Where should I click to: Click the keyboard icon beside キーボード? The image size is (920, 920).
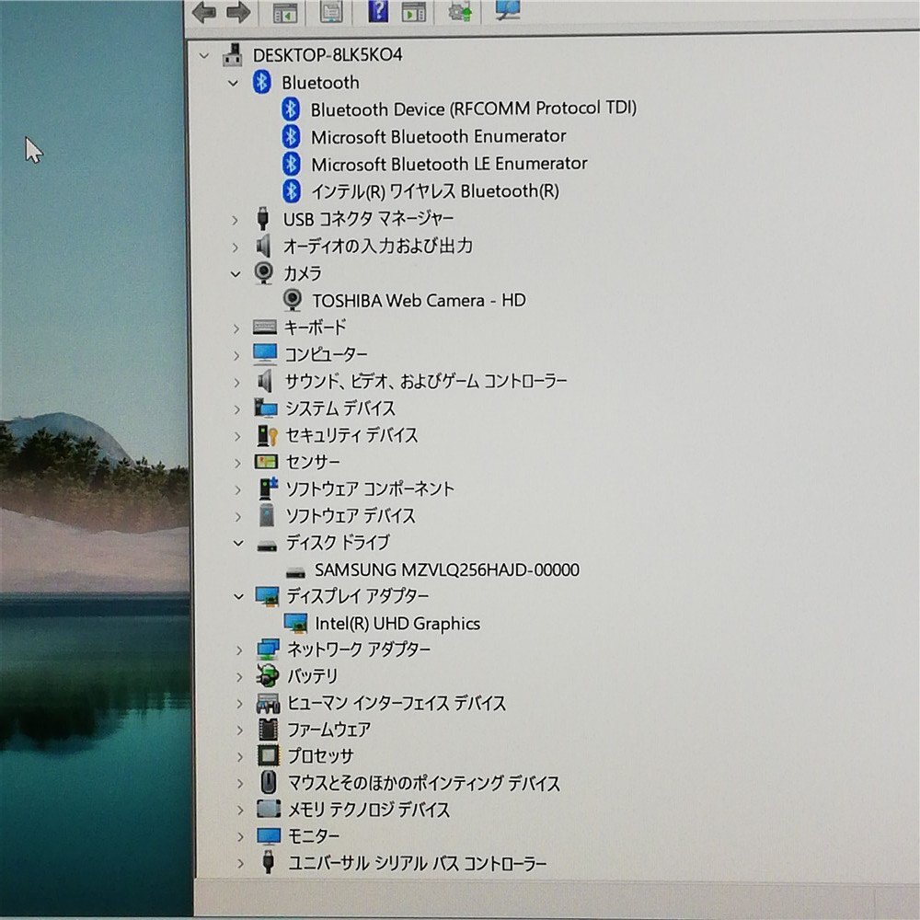[x=265, y=327]
